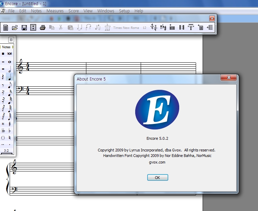Toggle the sharp accidental in Notes palette
The width and height of the screenshot is (258, 211).
click(10, 124)
